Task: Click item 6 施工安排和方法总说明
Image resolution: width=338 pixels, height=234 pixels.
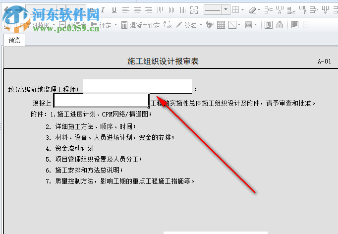Action: pyautogui.click(x=84, y=170)
